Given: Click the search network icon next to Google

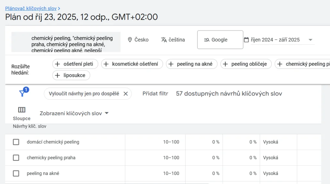Looking at the screenshot, I should pyautogui.click(x=207, y=40).
